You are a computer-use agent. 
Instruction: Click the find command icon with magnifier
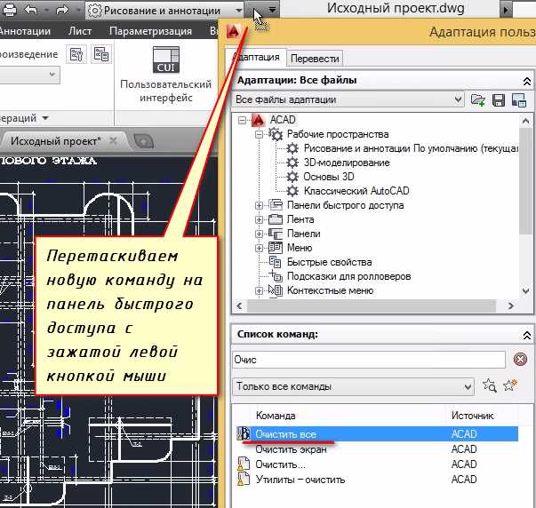click(489, 386)
